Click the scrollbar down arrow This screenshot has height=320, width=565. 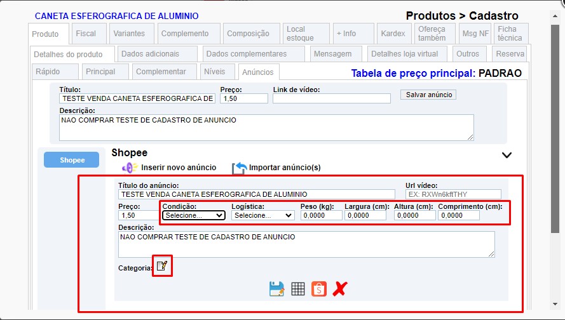click(555, 304)
